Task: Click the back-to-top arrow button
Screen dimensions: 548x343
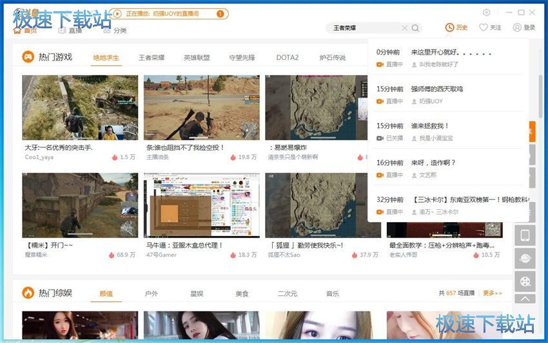Action: (x=525, y=299)
